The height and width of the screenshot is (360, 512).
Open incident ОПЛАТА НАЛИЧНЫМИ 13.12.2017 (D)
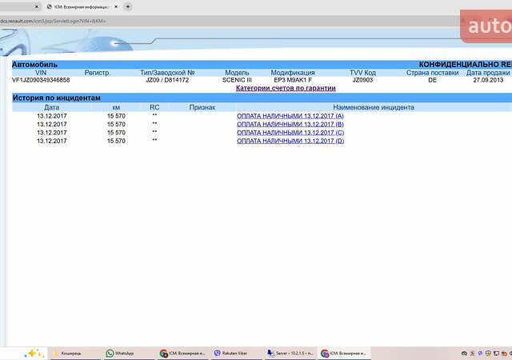pos(290,141)
